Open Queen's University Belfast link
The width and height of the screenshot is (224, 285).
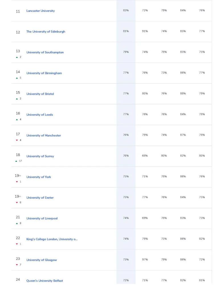coord(45,281)
